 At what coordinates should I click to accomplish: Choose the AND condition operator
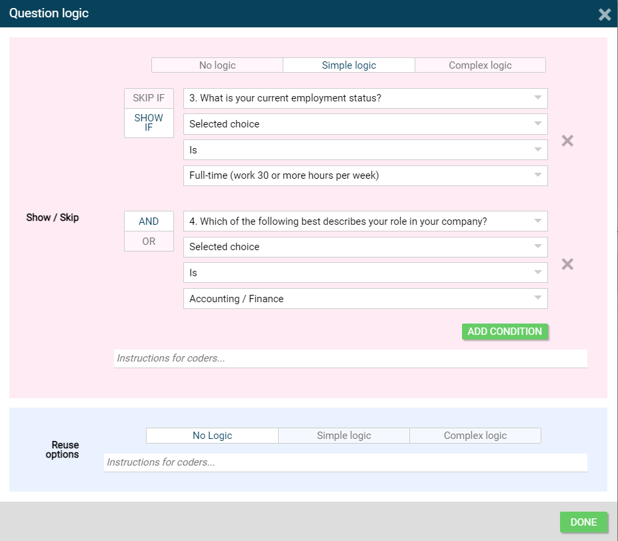pyautogui.click(x=149, y=221)
